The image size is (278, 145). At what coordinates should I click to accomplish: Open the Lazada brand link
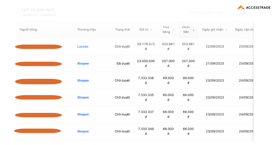pos(82,46)
